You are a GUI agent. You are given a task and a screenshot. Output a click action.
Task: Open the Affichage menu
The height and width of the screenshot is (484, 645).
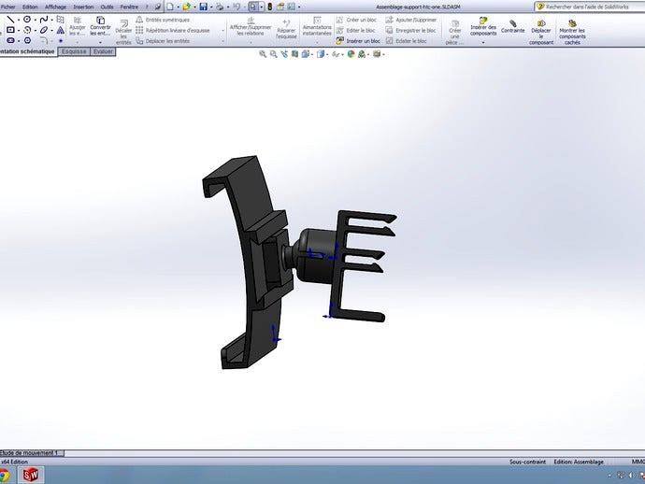[55, 7]
